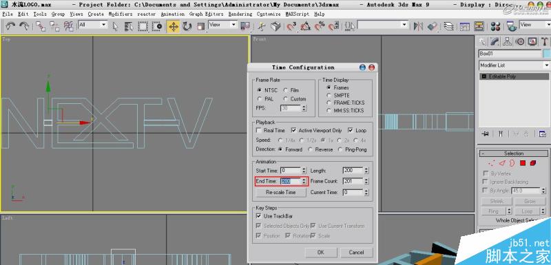This screenshot has width=551, height=265.
Task: Click the Select and Manipulate icon
Action: (262, 26)
